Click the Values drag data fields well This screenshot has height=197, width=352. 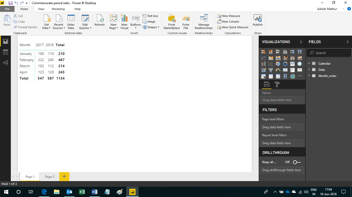coord(282,100)
